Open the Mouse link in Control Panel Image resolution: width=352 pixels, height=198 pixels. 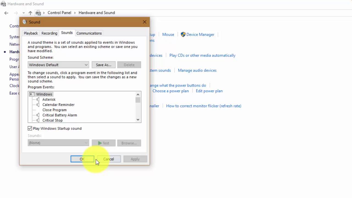168,34
